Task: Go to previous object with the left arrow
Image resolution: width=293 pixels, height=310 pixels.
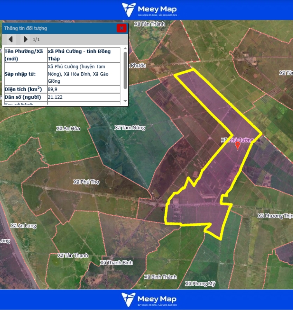Action: tap(11, 39)
